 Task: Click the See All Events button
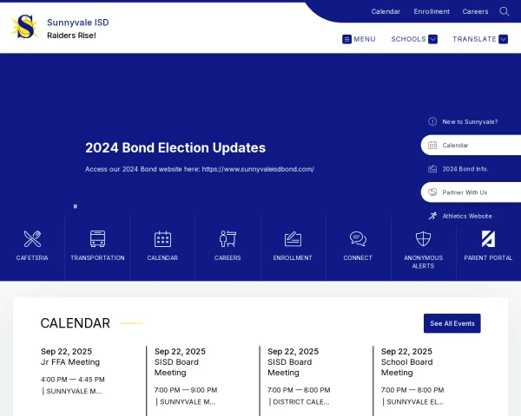click(452, 323)
